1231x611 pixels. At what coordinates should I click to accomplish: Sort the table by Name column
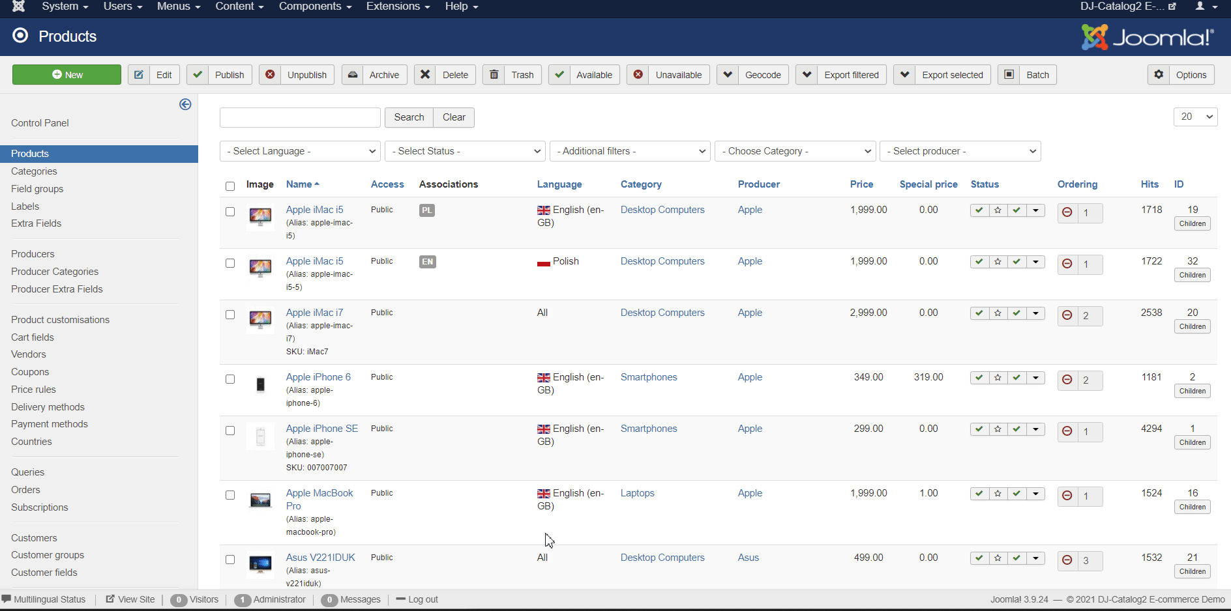pos(303,184)
